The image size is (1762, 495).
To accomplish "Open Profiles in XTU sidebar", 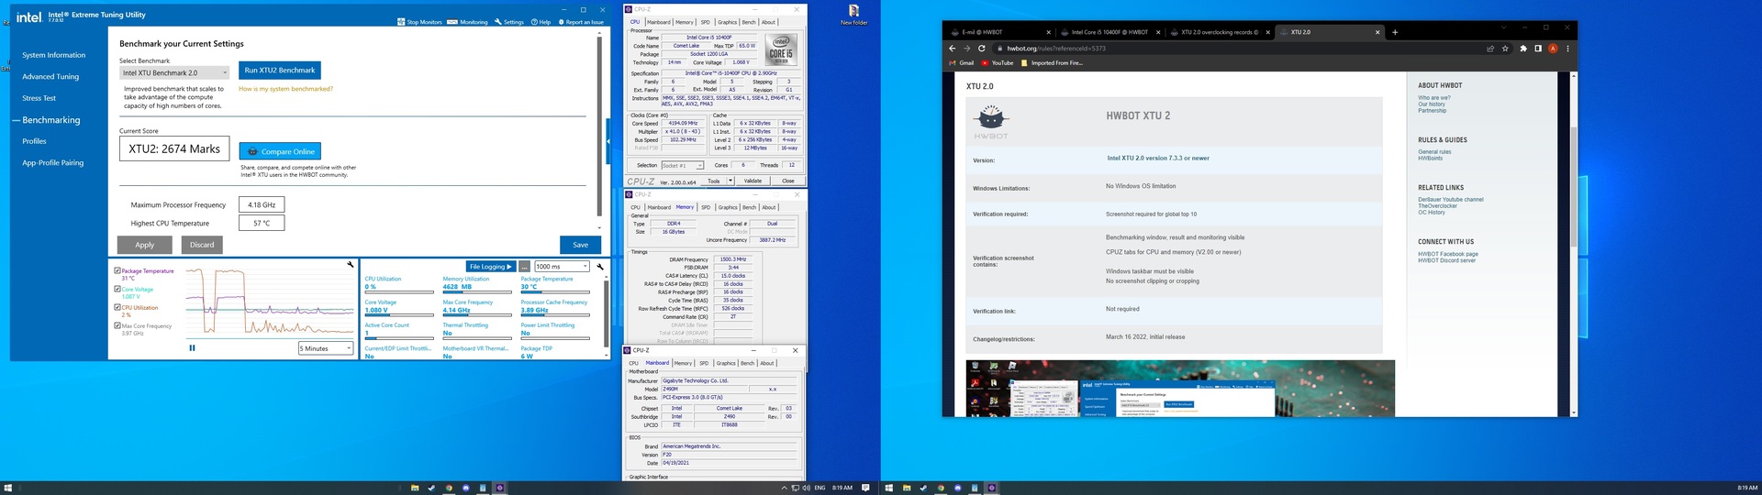I will (34, 141).
